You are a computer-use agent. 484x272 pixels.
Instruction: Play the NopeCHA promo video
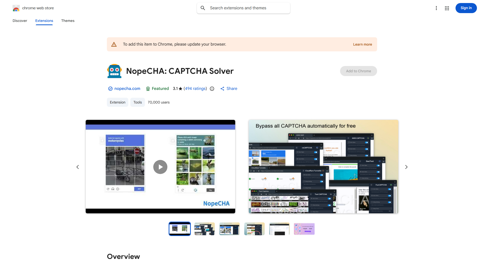[x=160, y=167]
